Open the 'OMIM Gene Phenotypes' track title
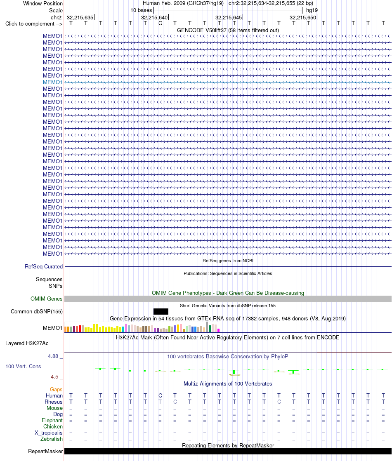 pyautogui.click(x=228, y=293)
